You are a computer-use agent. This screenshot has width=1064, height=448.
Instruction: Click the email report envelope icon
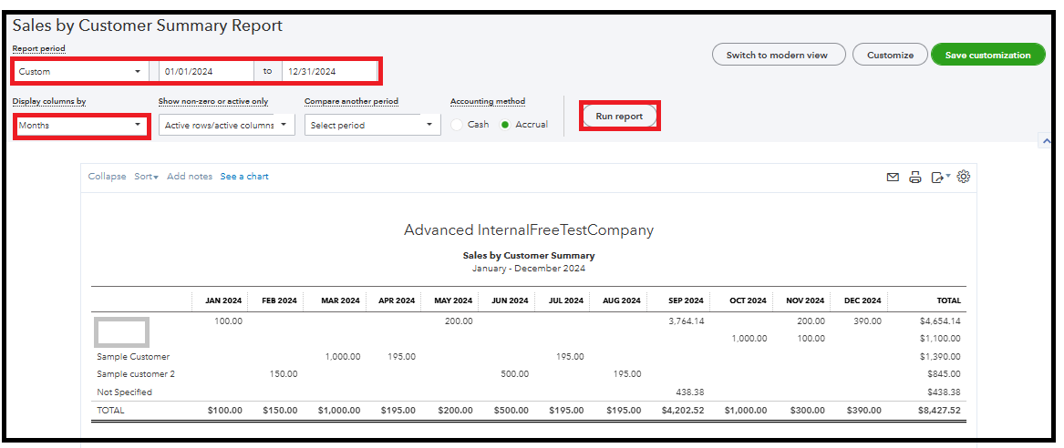click(x=893, y=178)
